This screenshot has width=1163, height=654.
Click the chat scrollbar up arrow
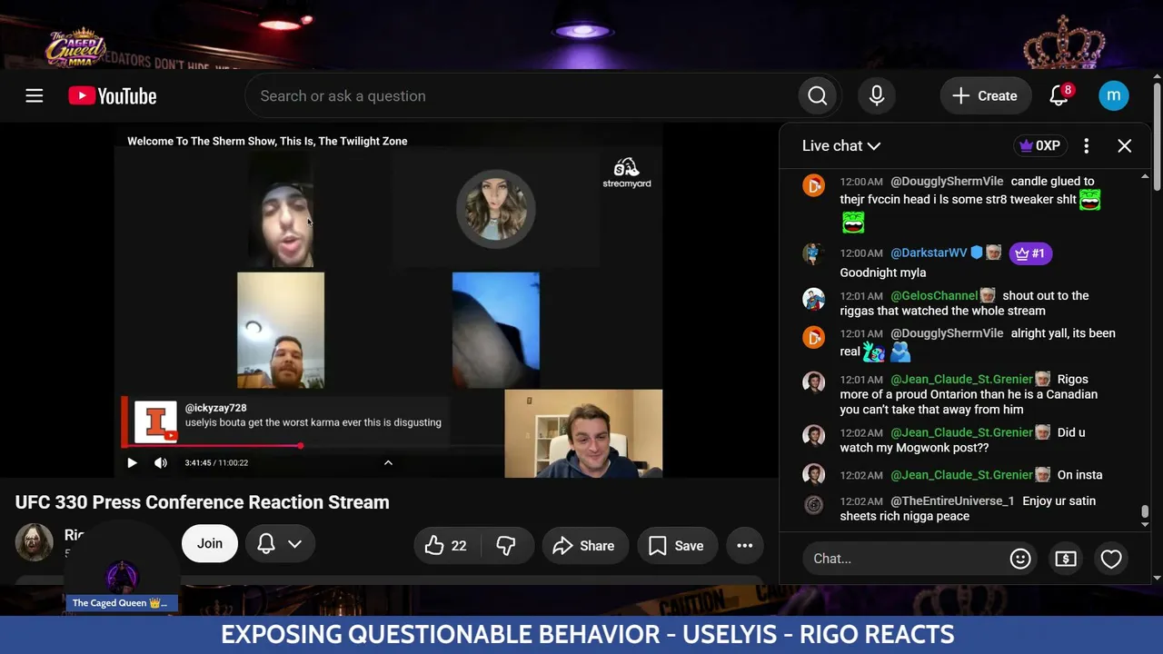tap(1145, 175)
